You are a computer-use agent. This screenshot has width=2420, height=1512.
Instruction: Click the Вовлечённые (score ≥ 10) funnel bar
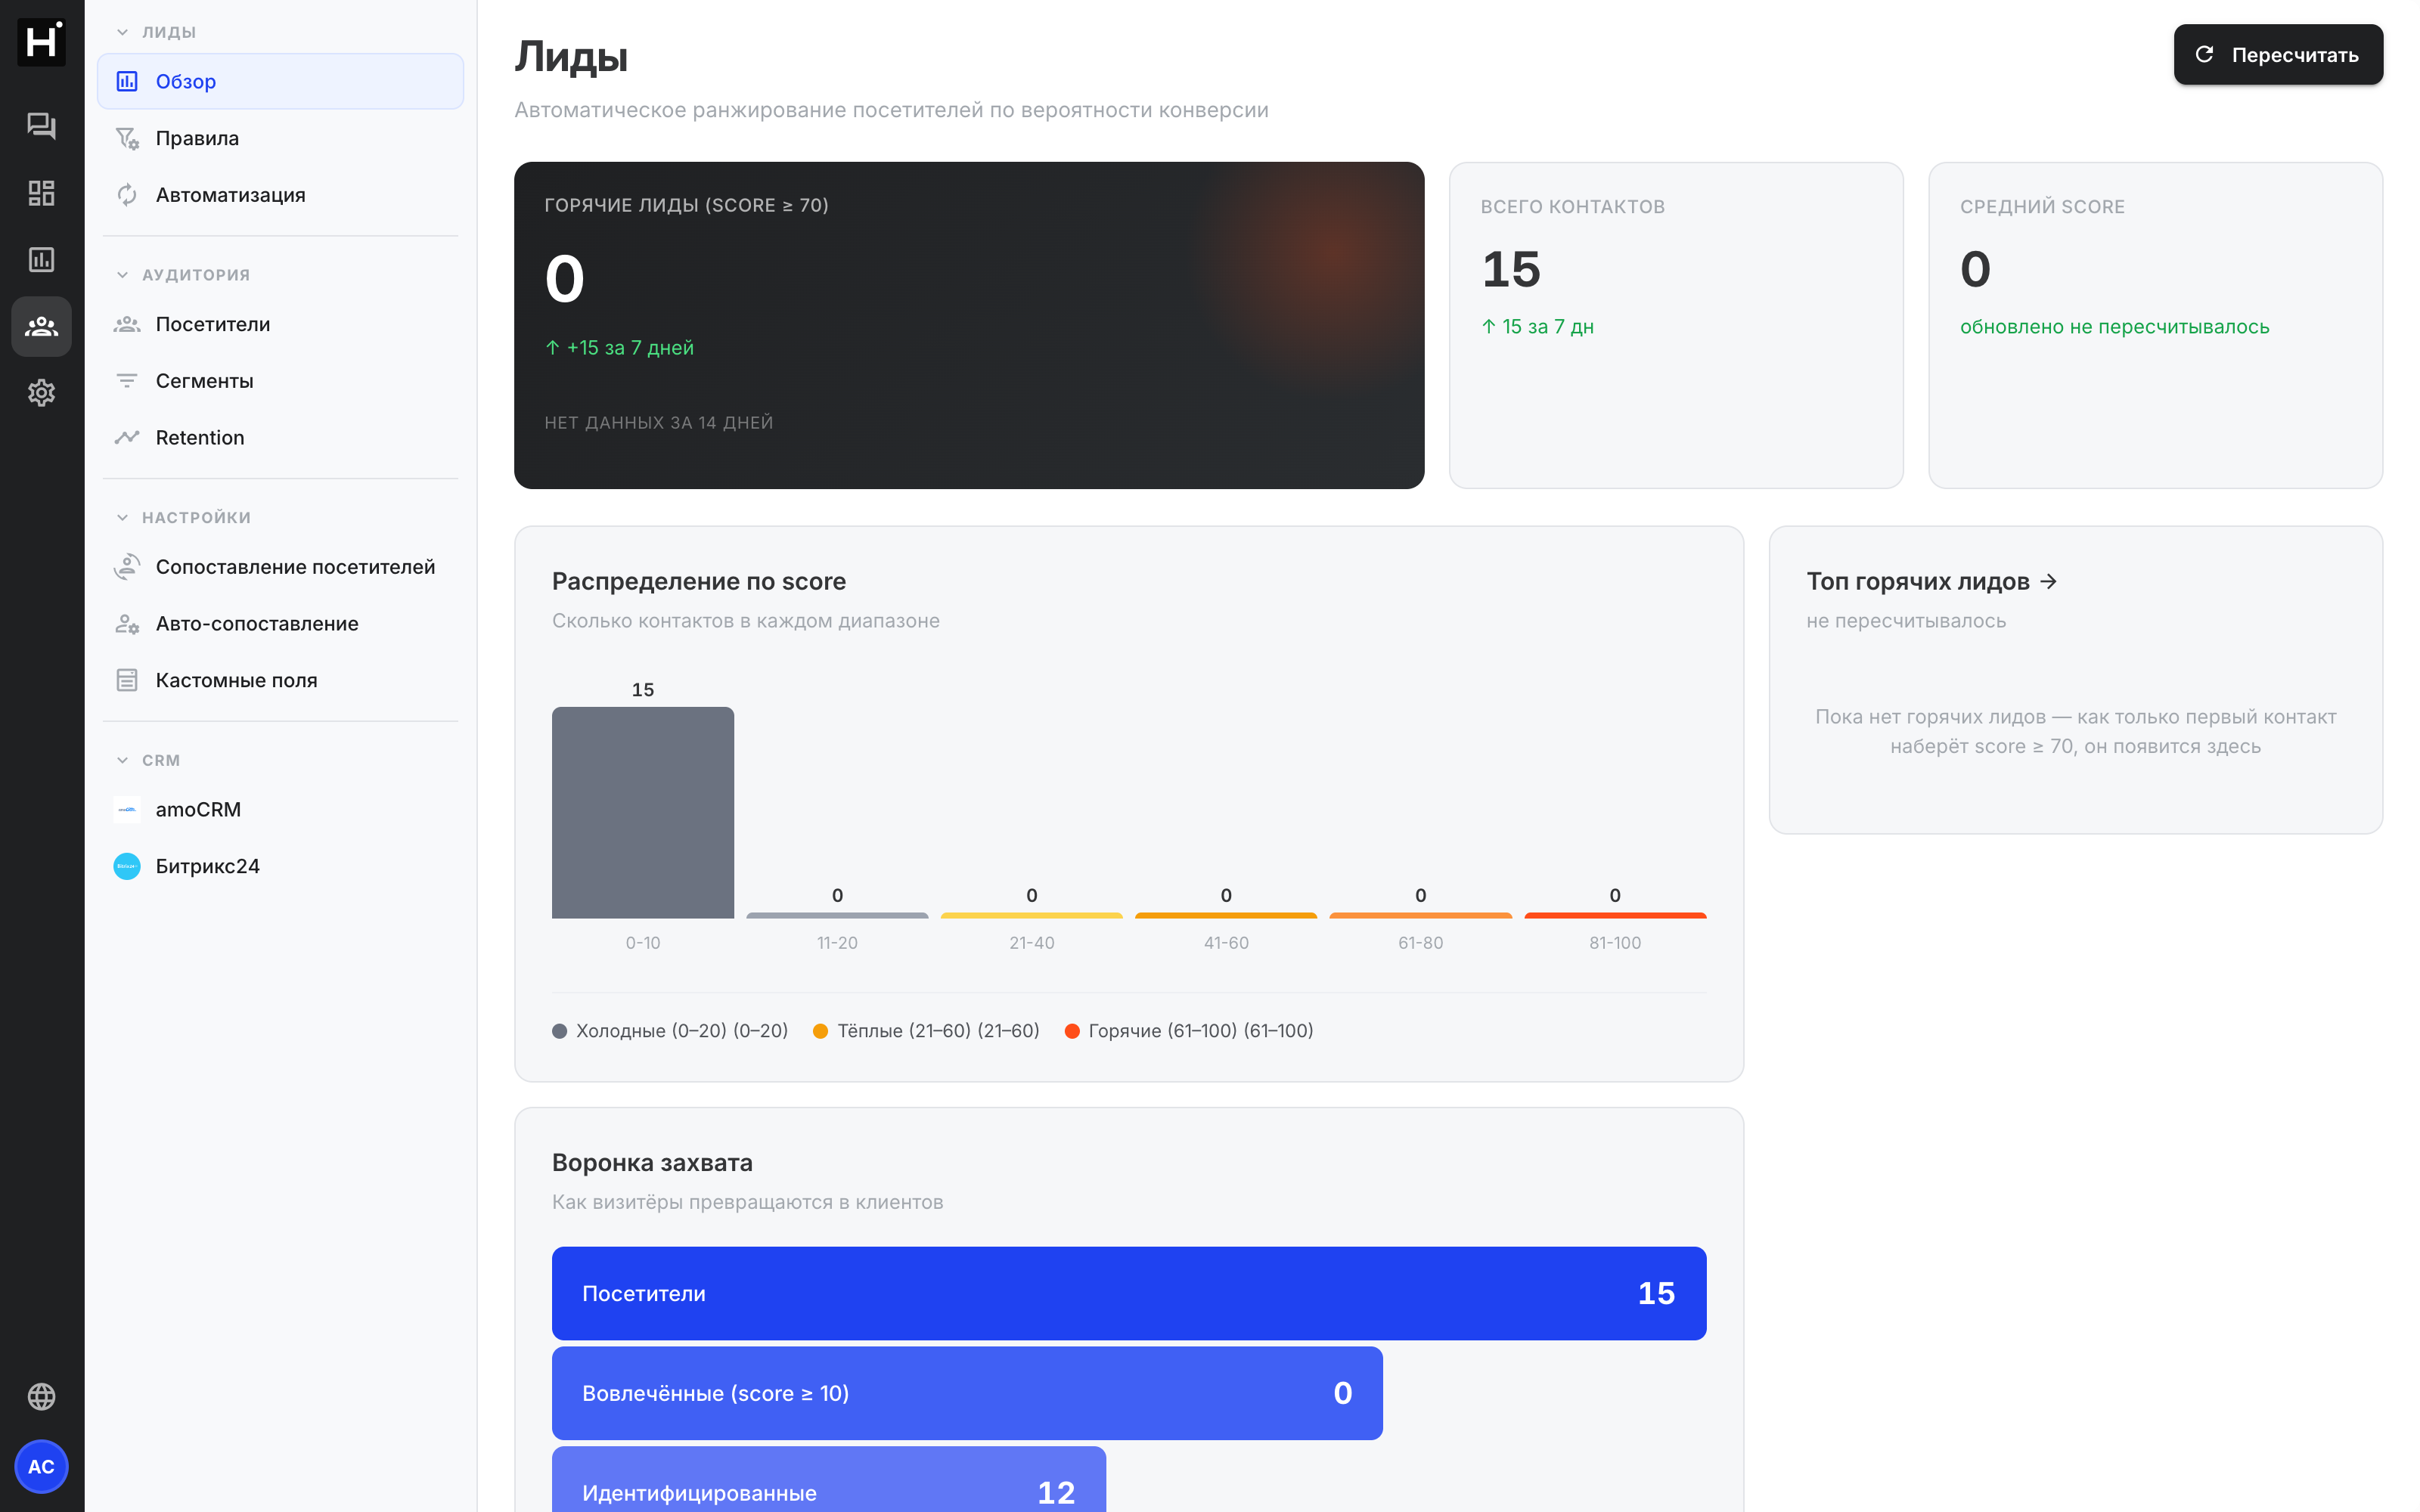point(967,1393)
